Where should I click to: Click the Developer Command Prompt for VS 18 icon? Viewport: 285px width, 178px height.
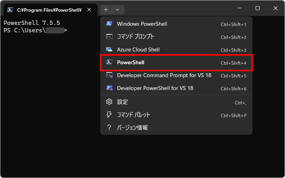(x=109, y=76)
